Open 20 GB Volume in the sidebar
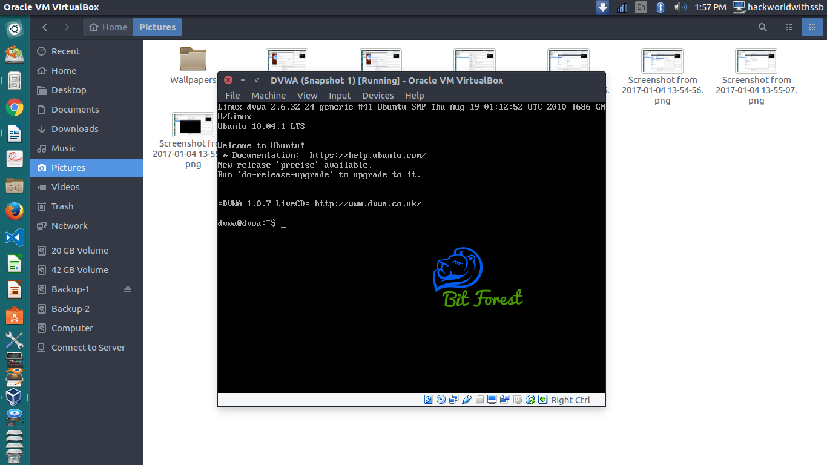This screenshot has width=827, height=465. point(87,251)
